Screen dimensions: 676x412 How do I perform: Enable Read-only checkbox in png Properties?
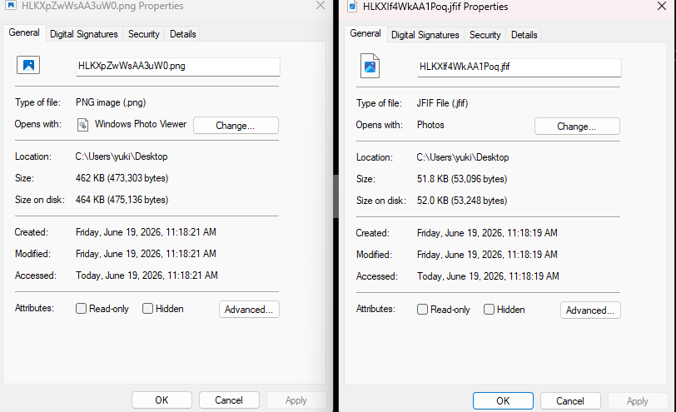click(81, 309)
